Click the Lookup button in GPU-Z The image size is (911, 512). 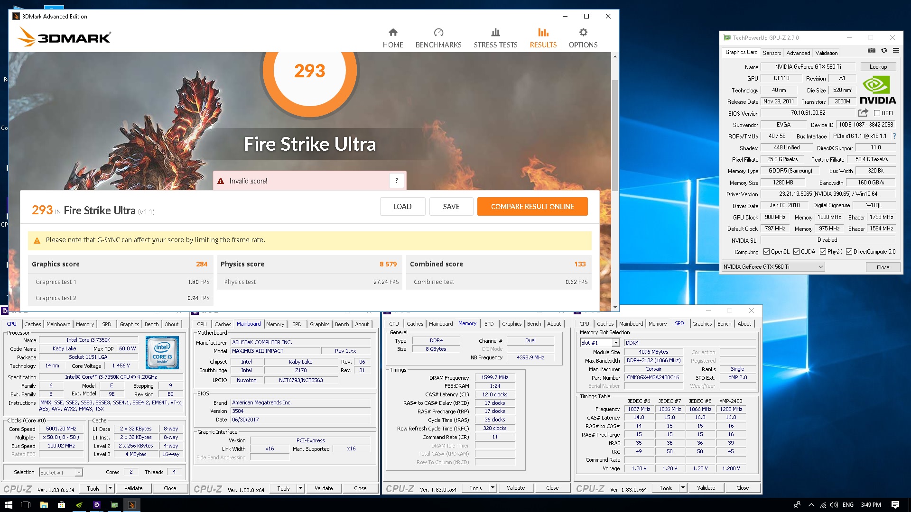click(878, 67)
